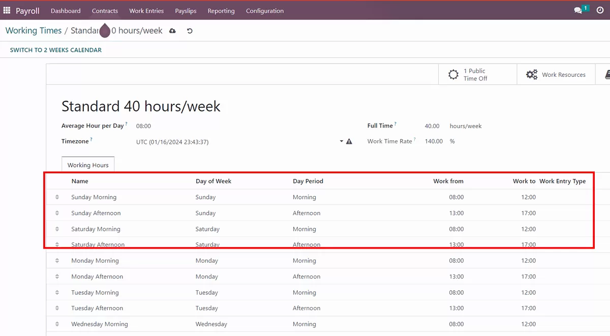Select the Sunday Afternoon name cell
The height and width of the screenshot is (336, 610).
pos(96,213)
